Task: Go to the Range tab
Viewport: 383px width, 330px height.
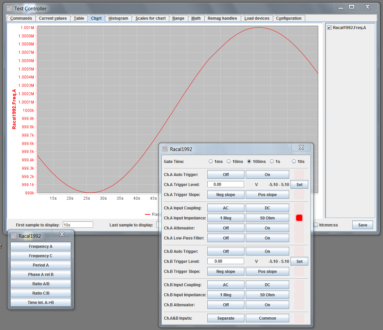Action: (178, 18)
